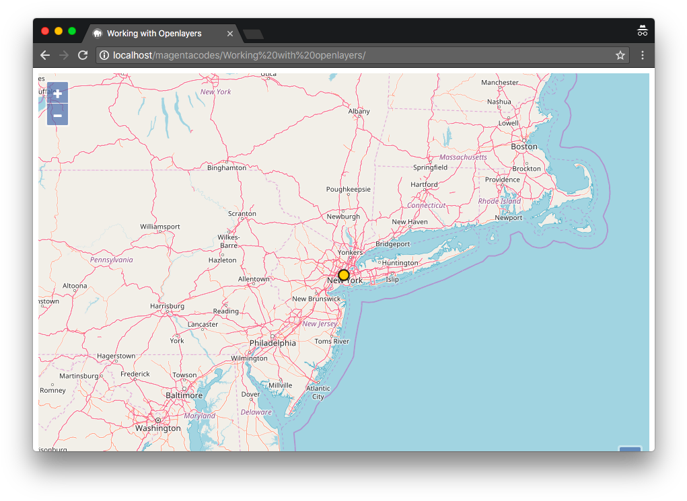687x501 pixels.
Task: Select the Working with Openlayers tab
Action: tap(161, 33)
